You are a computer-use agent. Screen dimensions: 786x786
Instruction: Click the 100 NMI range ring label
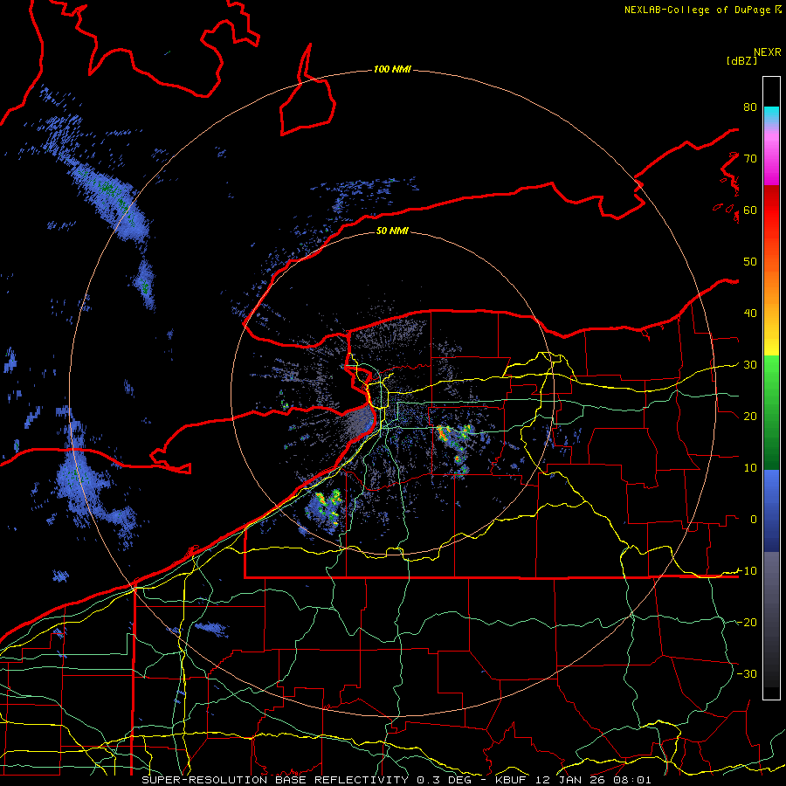pyautogui.click(x=392, y=69)
